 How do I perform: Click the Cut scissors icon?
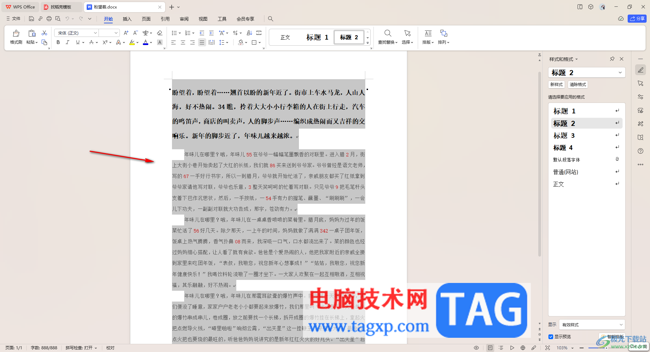click(x=44, y=33)
